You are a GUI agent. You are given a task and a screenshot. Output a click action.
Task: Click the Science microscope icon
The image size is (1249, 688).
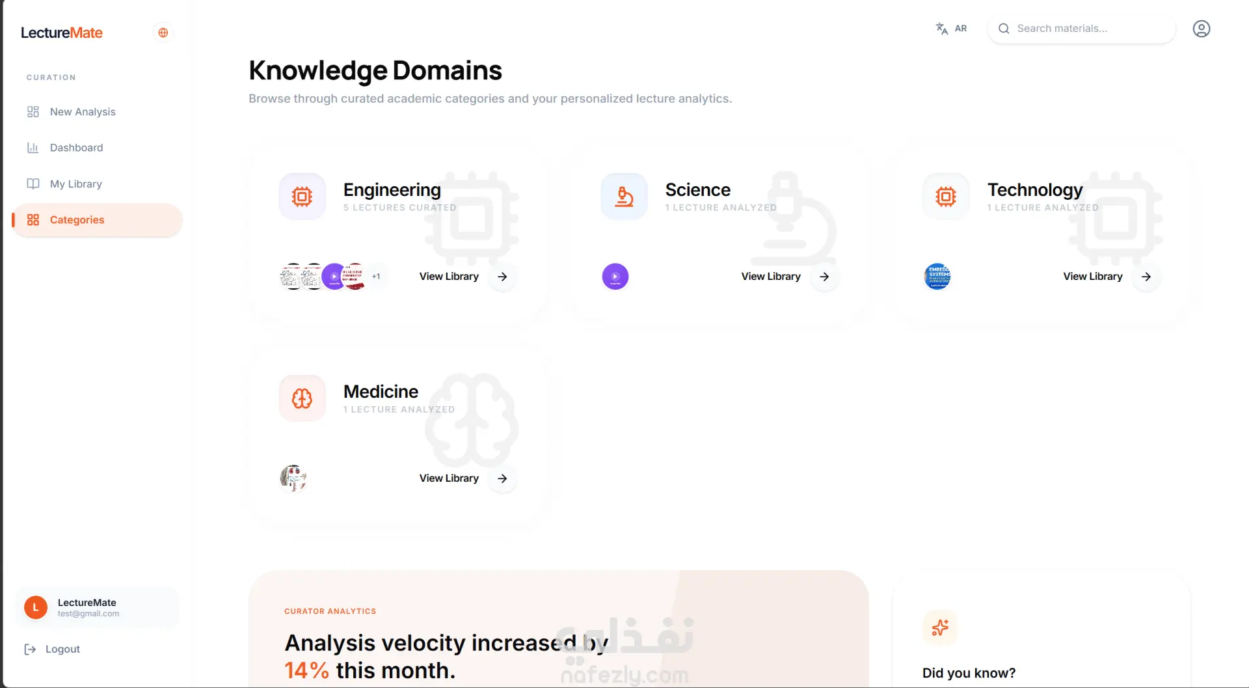click(624, 197)
